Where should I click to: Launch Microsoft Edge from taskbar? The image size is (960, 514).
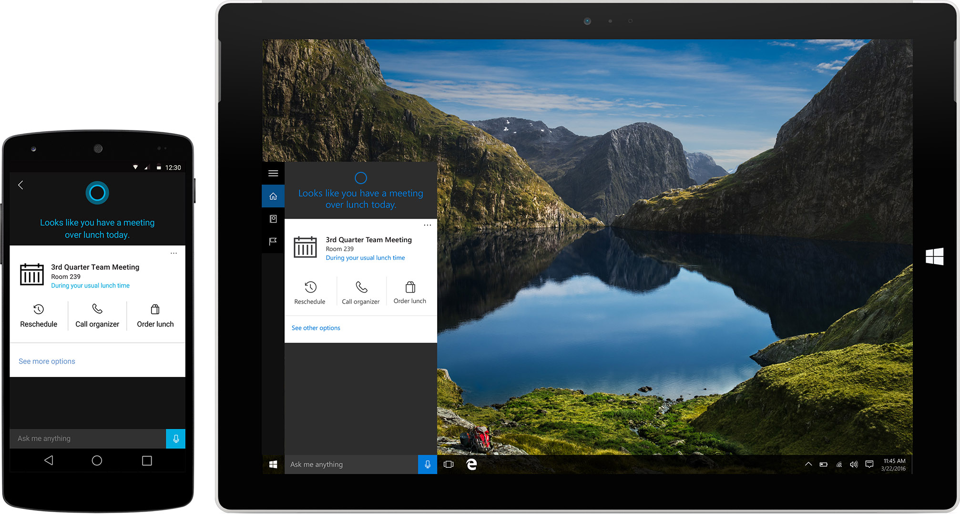471,465
